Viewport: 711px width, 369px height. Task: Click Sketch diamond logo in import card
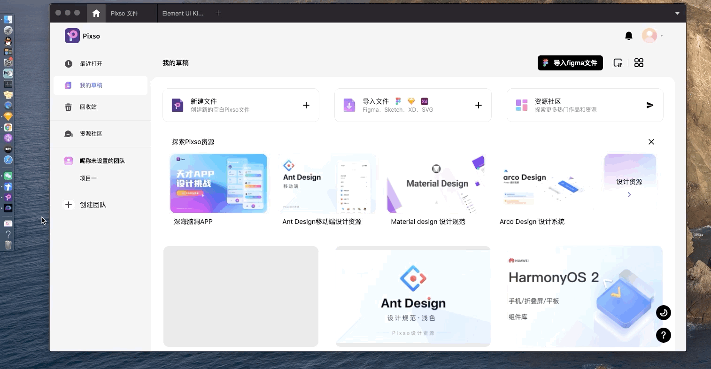pos(411,101)
